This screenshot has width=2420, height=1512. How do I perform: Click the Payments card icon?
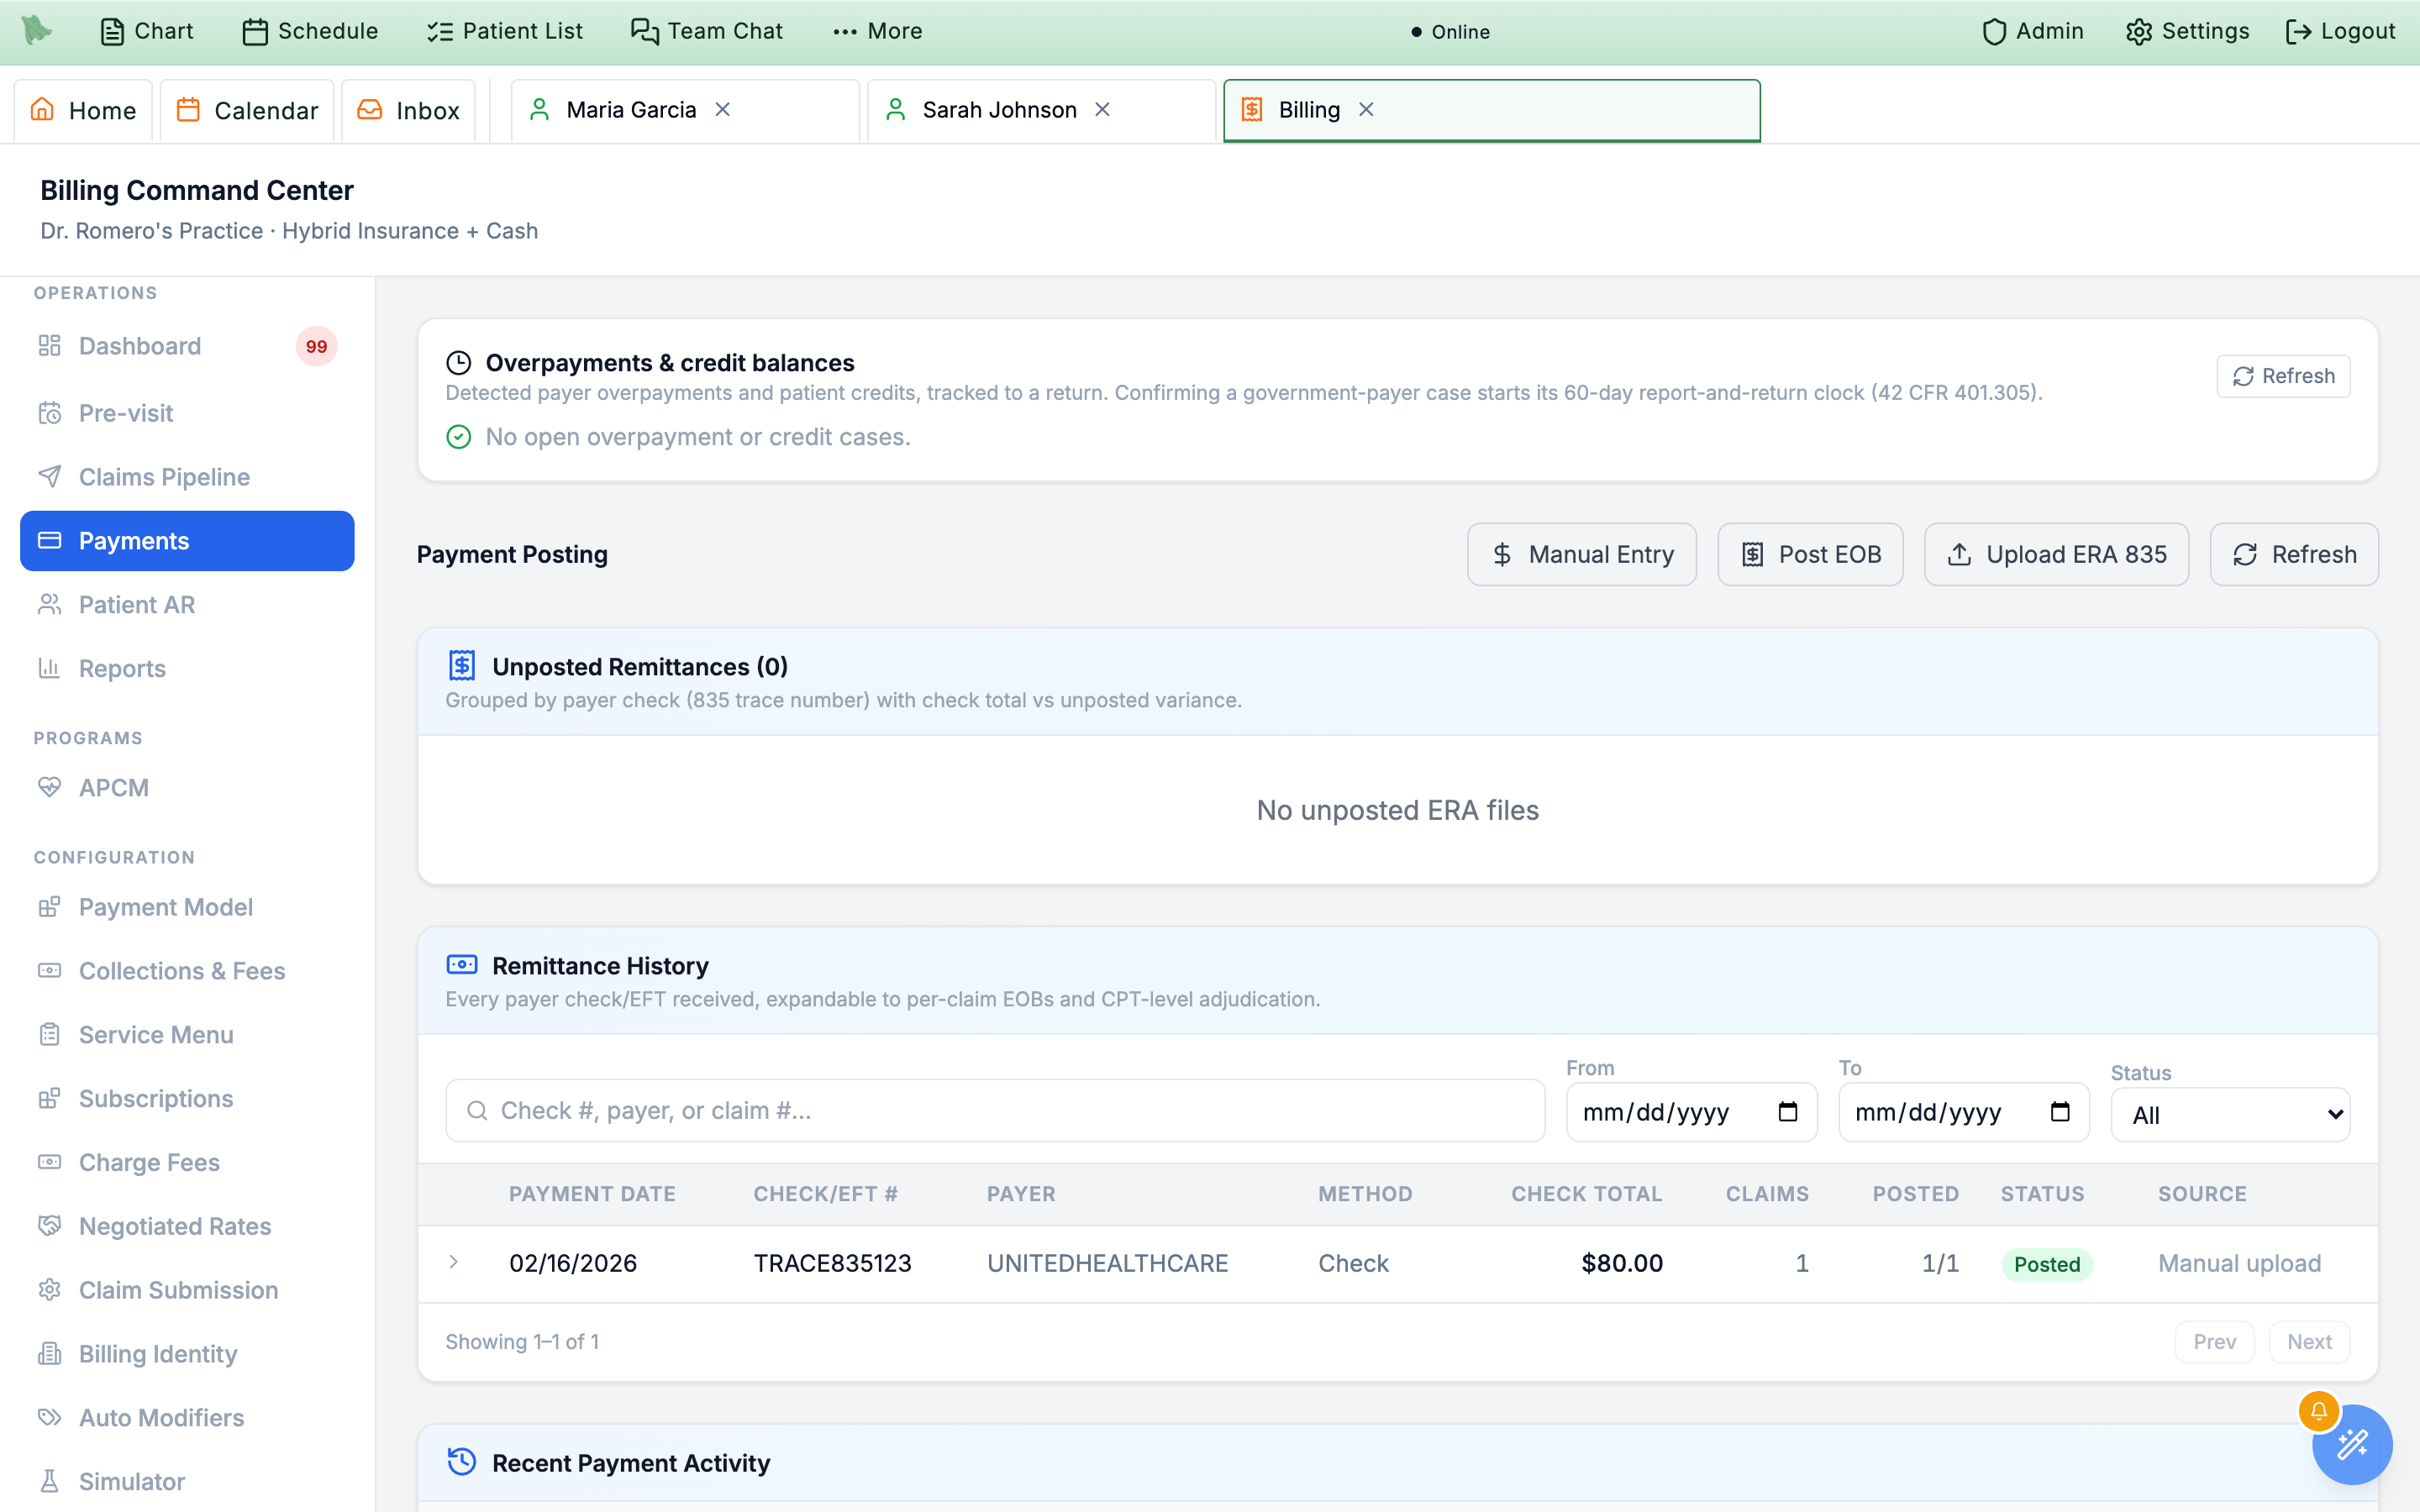click(49, 541)
